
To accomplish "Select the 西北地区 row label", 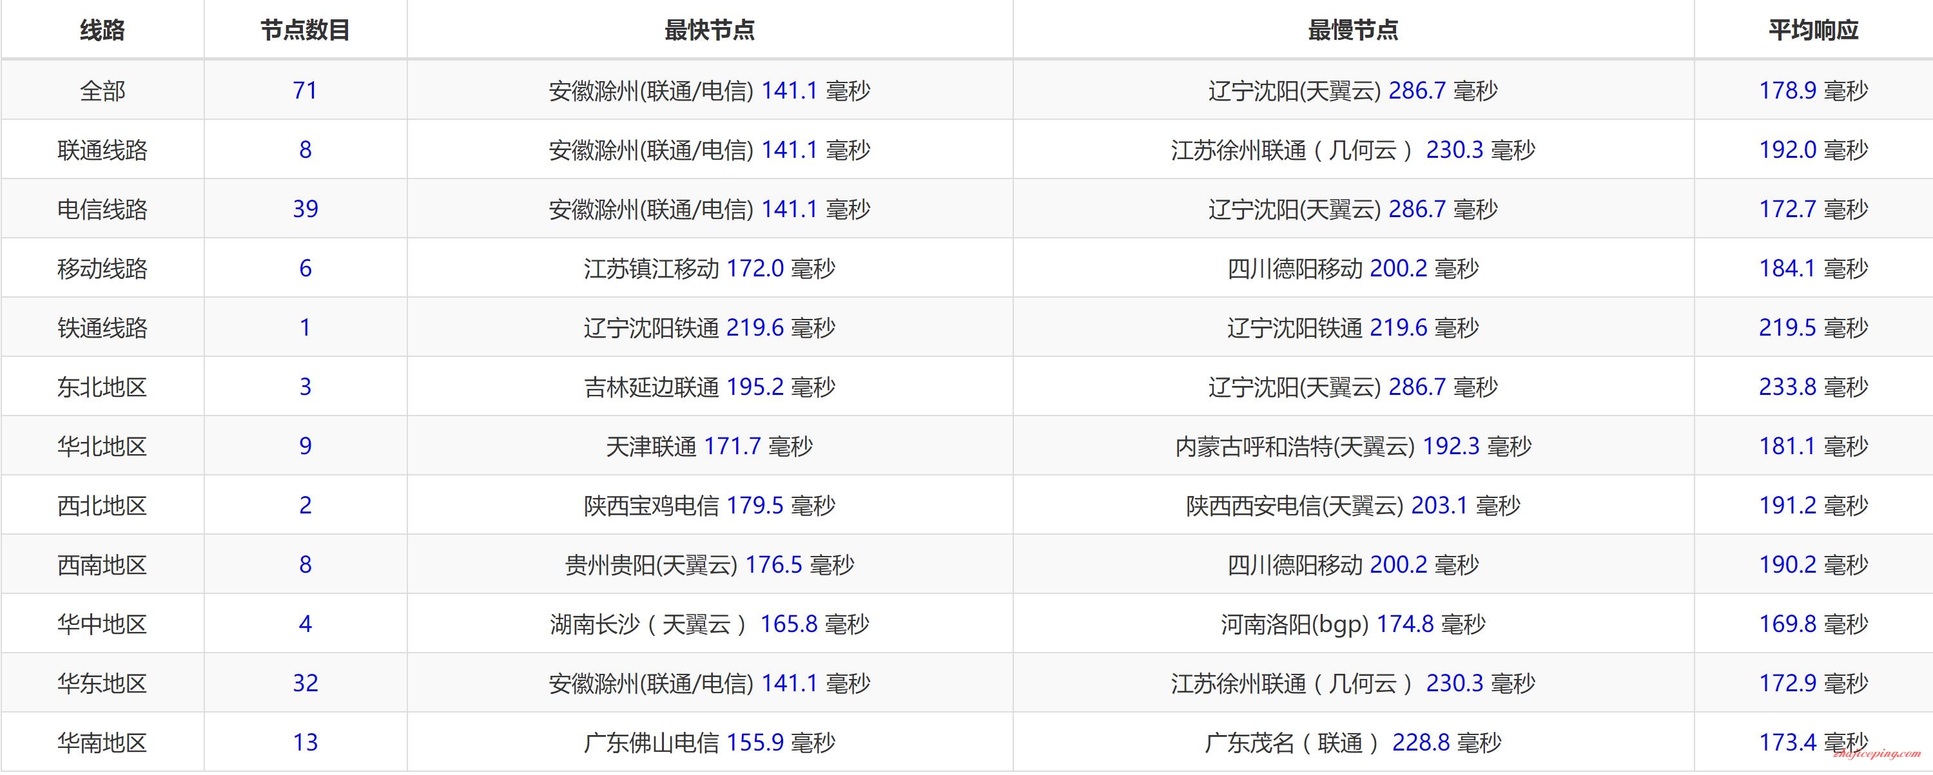I will click(102, 506).
